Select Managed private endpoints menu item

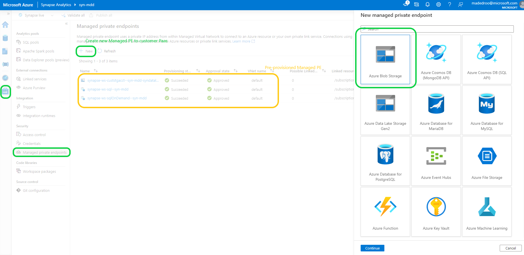(x=42, y=152)
